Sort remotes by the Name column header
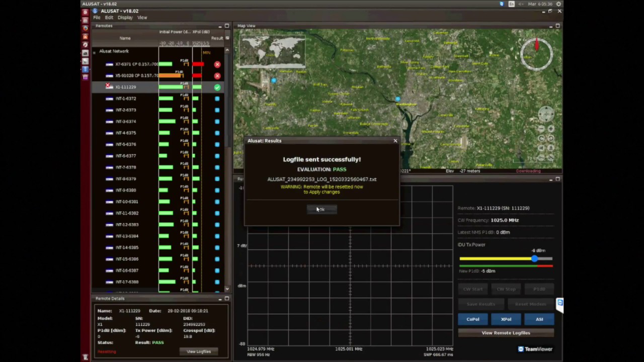644x362 pixels. 125,38
